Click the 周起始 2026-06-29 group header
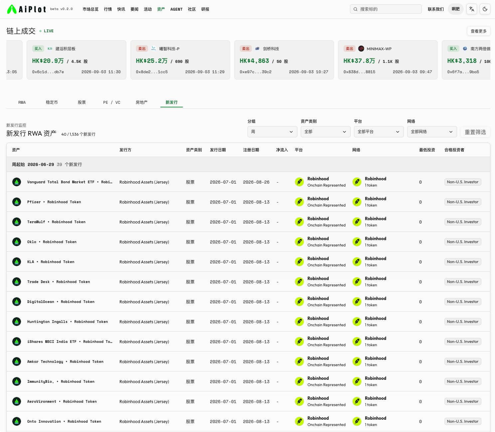This screenshot has height=432, width=495. pyautogui.click(x=248, y=164)
